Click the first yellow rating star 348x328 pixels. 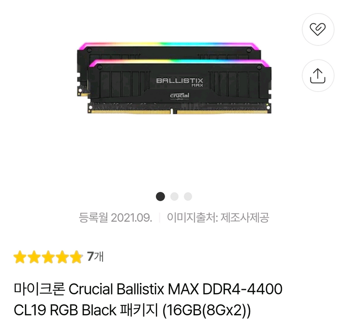tap(20, 257)
